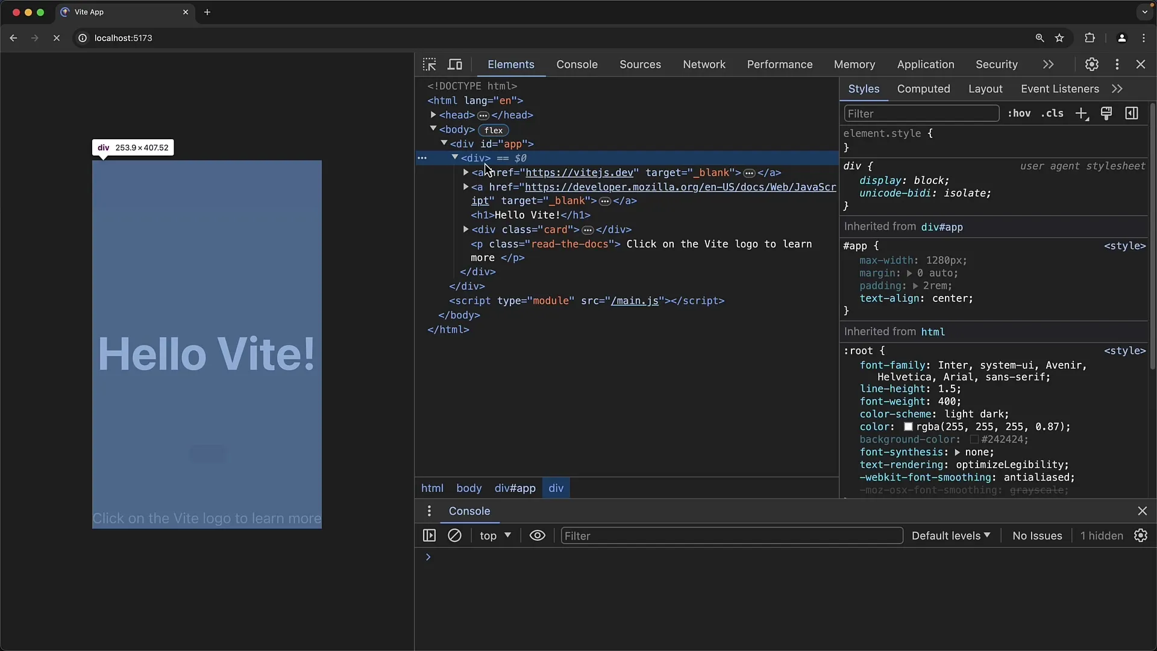Screen dimensions: 1157x651
Task: Click actions dots beside selected div row
Action: [x=422, y=158]
